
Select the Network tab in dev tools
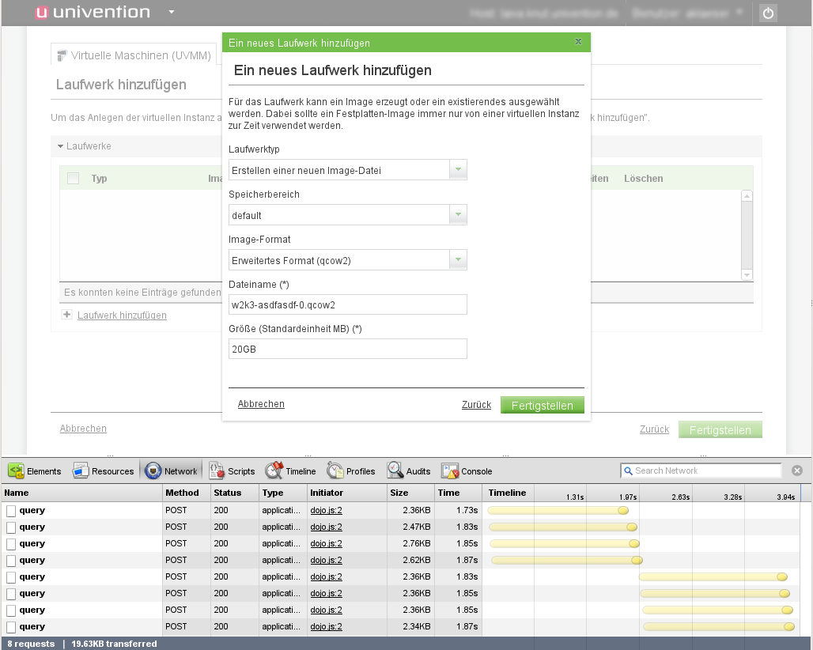point(172,471)
